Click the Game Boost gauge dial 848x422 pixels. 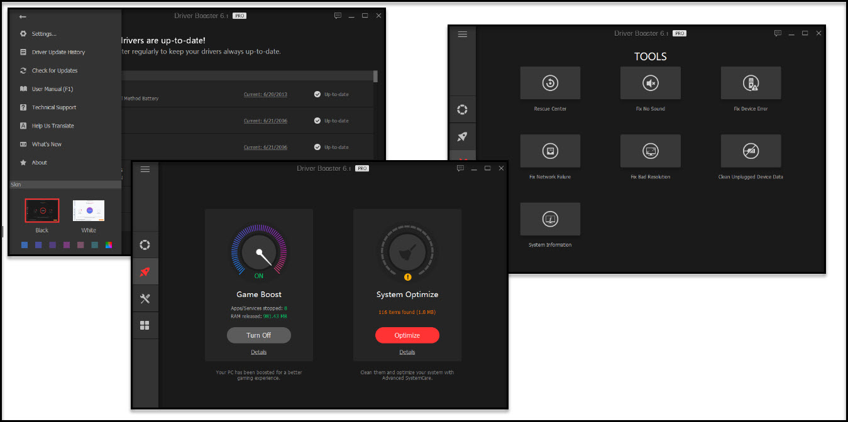(x=259, y=252)
